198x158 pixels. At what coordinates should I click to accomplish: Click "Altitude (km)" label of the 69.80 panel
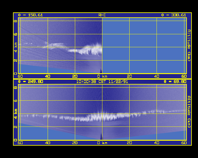point(189,112)
